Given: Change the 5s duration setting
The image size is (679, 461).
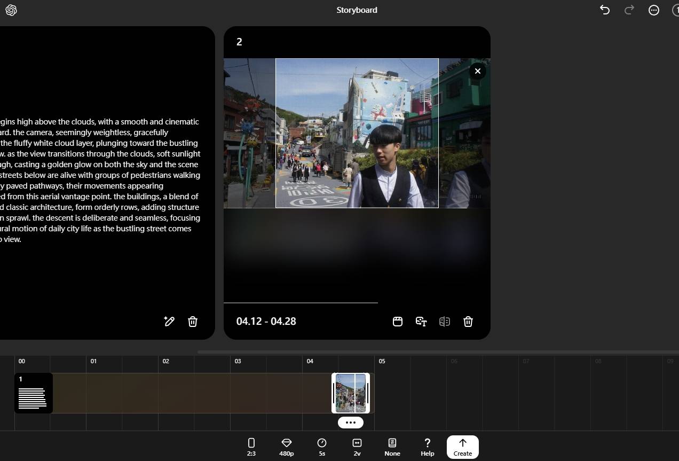Looking at the screenshot, I should point(322,447).
